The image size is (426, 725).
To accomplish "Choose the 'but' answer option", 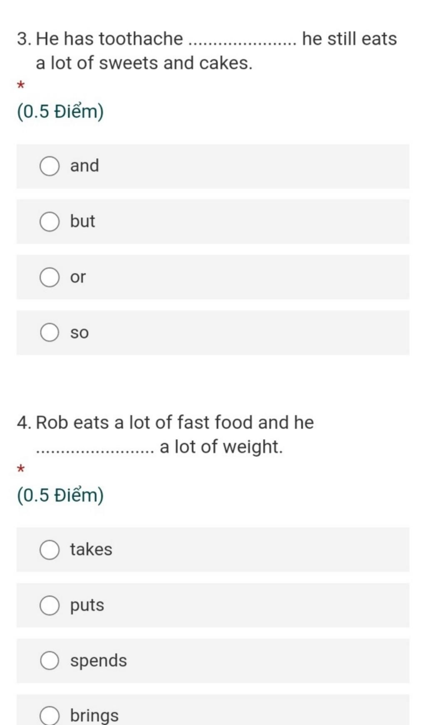I will [50, 222].
